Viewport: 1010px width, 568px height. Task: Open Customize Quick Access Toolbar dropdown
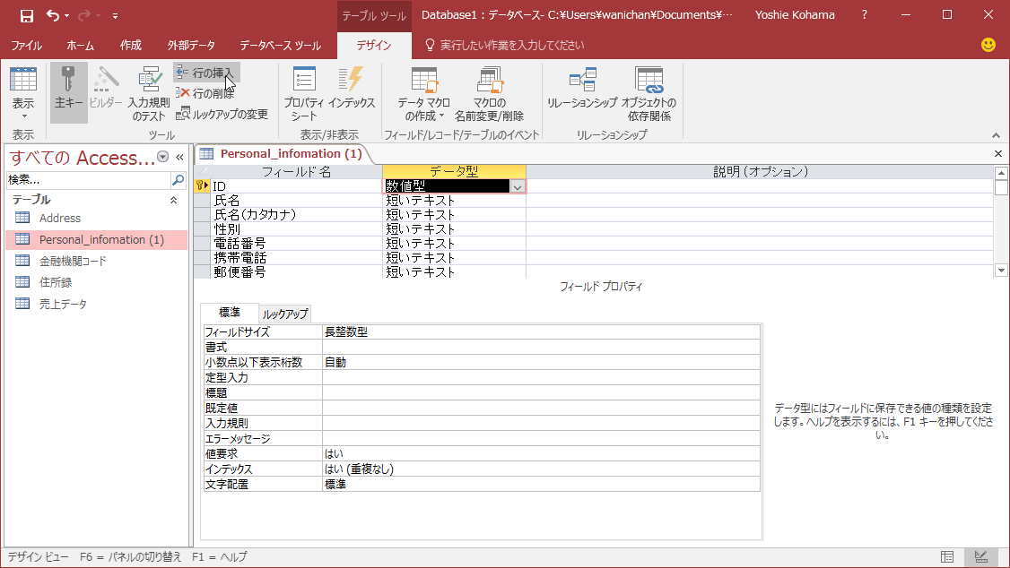pos(115,15)
